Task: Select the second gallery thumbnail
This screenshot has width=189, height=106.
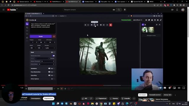Action: click(x=151, y=30)
